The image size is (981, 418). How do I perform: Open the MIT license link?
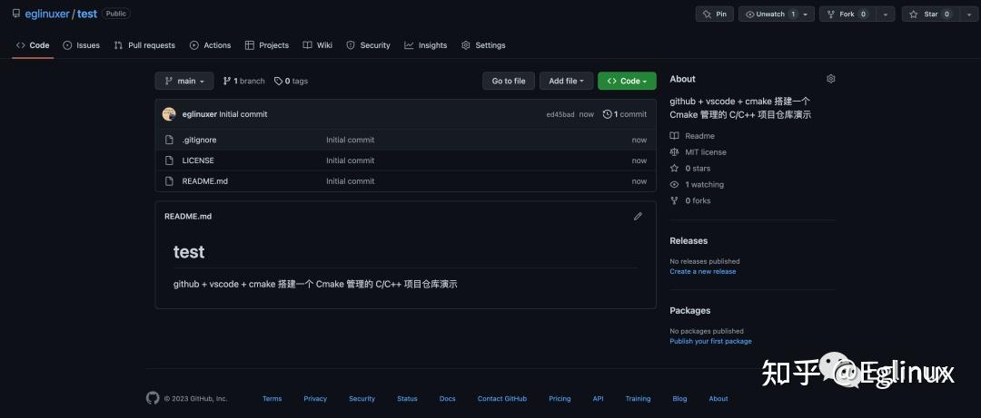click(x=699, y=151)
